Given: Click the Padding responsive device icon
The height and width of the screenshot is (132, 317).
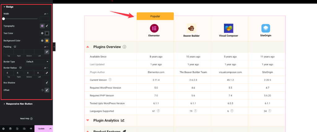Looking at the screenshot, I should click(15, 47).
